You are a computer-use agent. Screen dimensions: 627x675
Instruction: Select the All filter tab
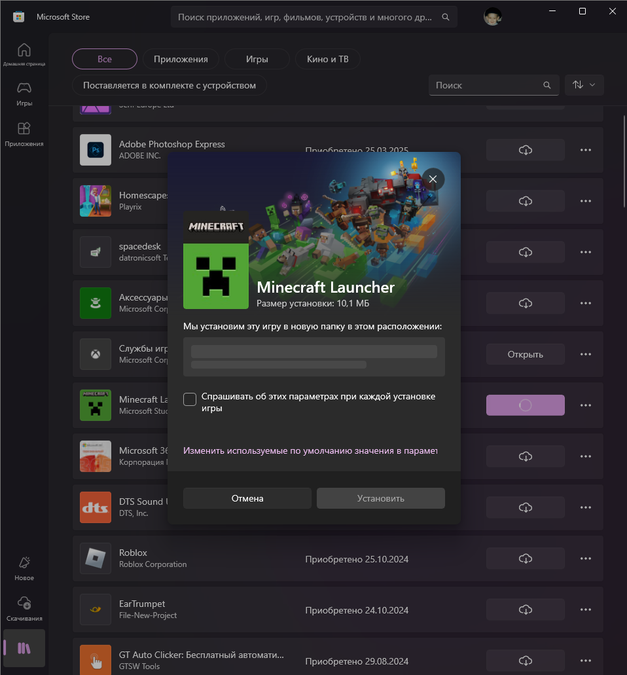point(105,59)
